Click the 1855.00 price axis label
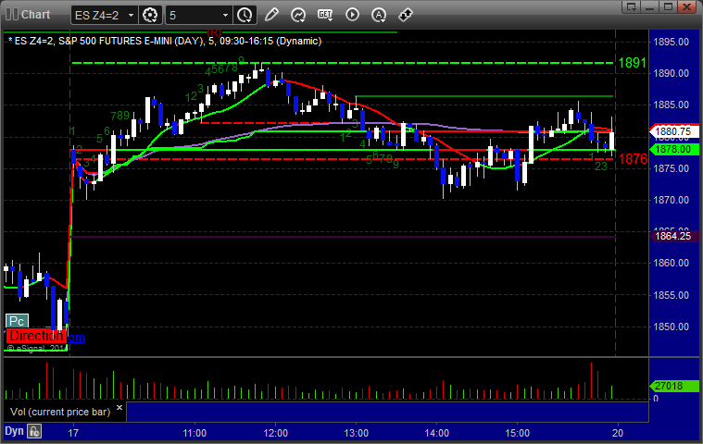This screenshot has width=703, height=444. [x=672, y=295]
